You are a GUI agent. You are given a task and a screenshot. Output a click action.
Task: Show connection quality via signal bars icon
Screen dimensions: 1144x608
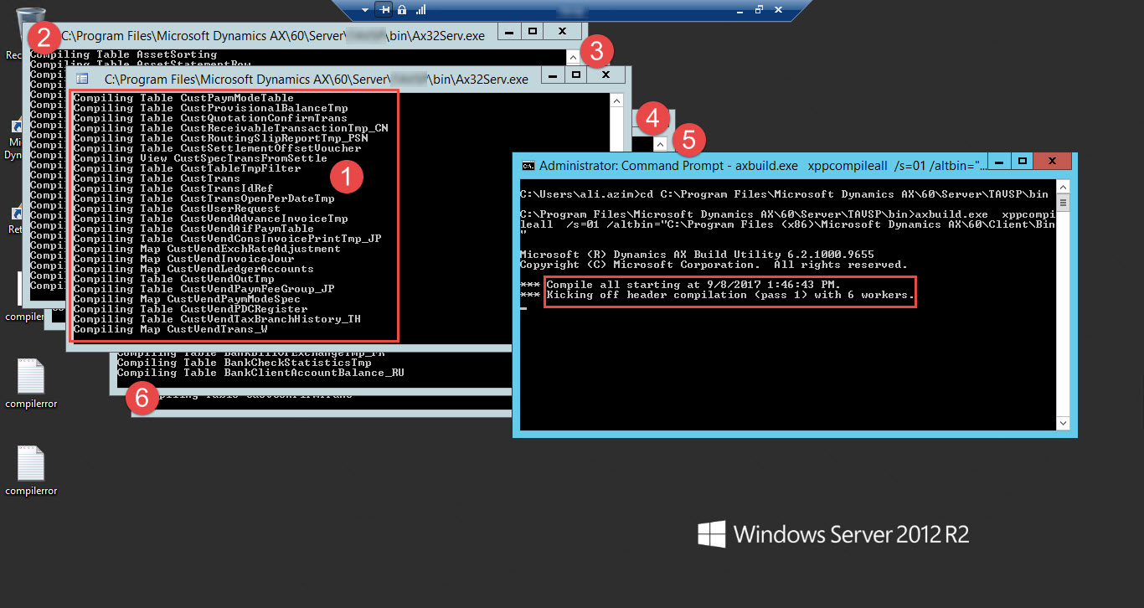[420, 9]
